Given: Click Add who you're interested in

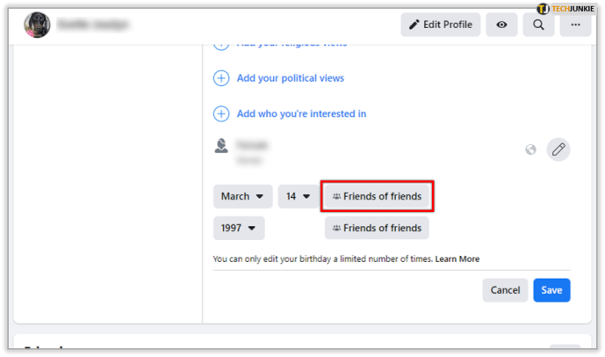Looking at the screenshot, I should 301,113.
